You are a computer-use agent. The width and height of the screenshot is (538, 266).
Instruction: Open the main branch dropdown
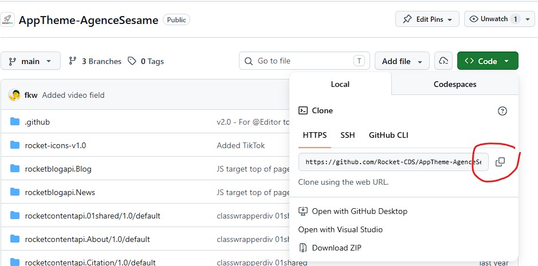coord(30,61)
